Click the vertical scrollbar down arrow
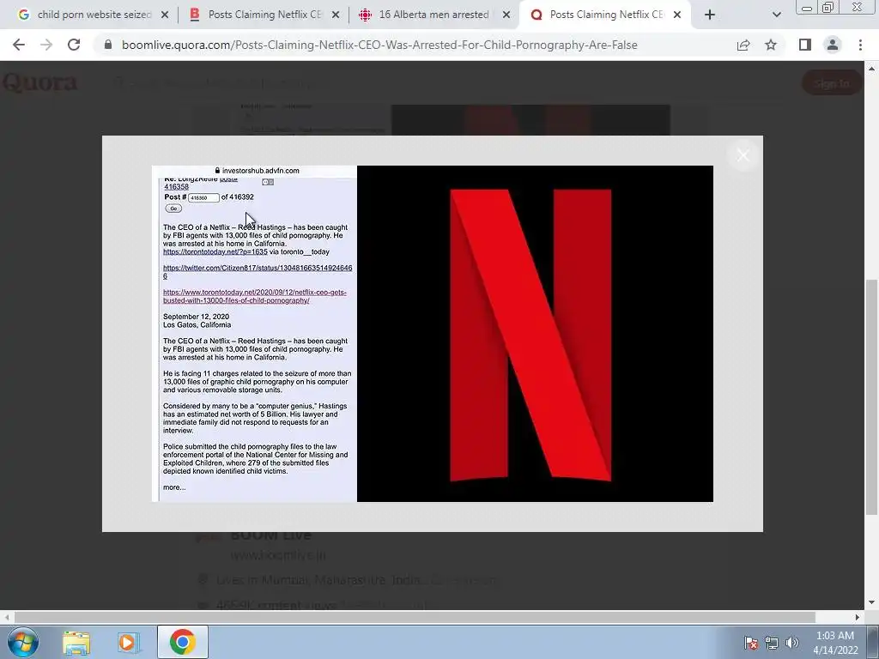Screen dimensions: 879x659 pos(871,603)
